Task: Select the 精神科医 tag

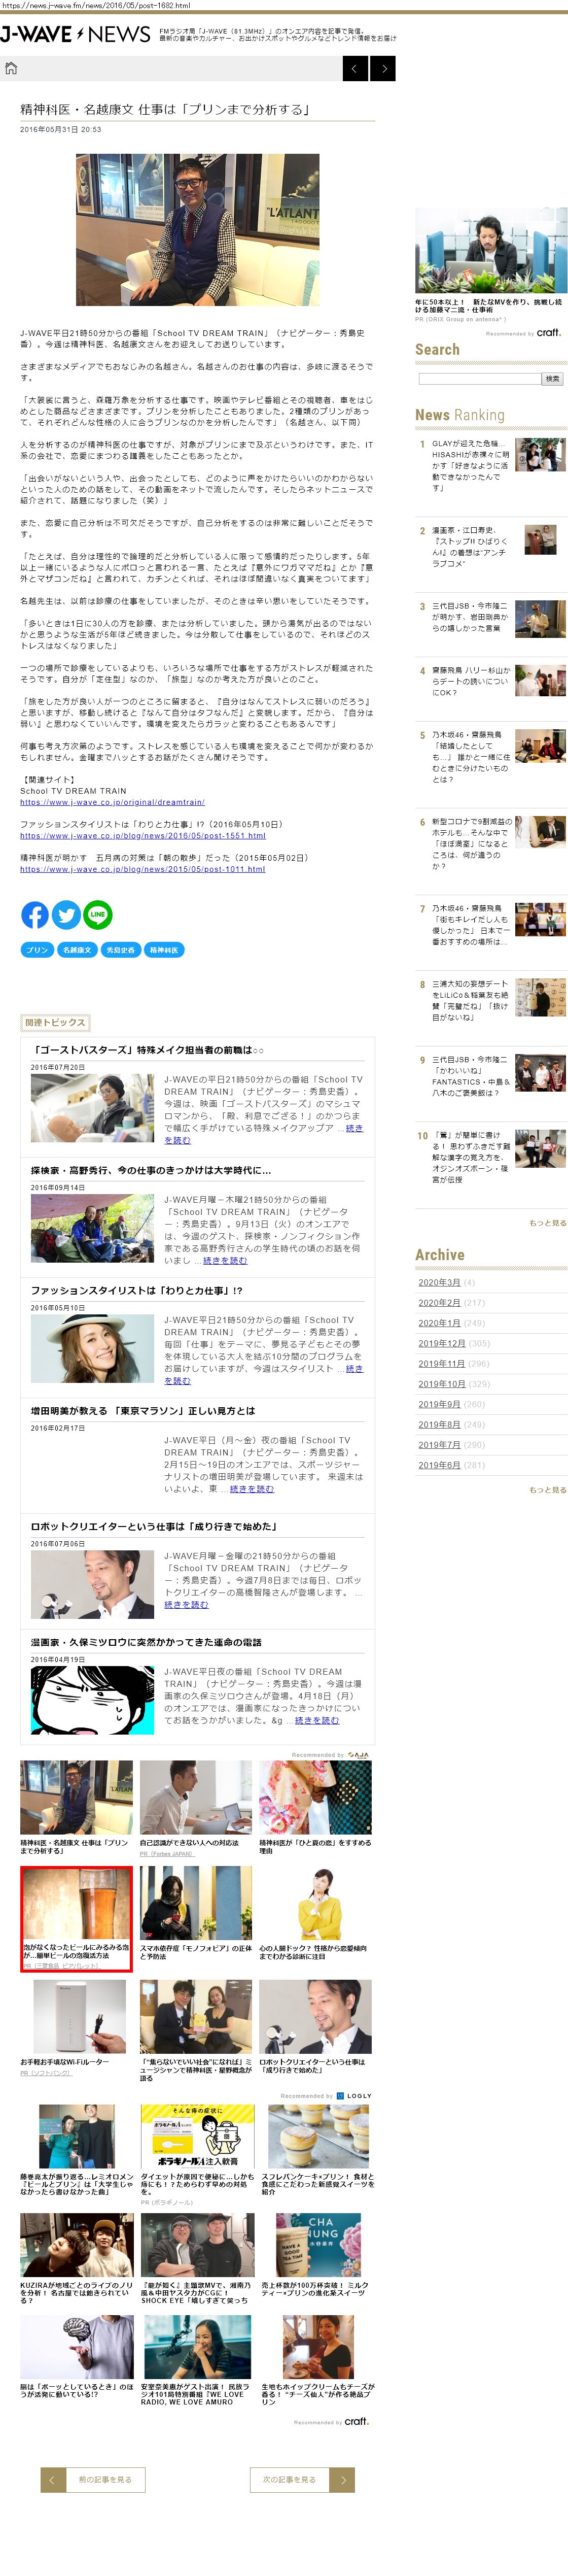Action: [164, 950]
